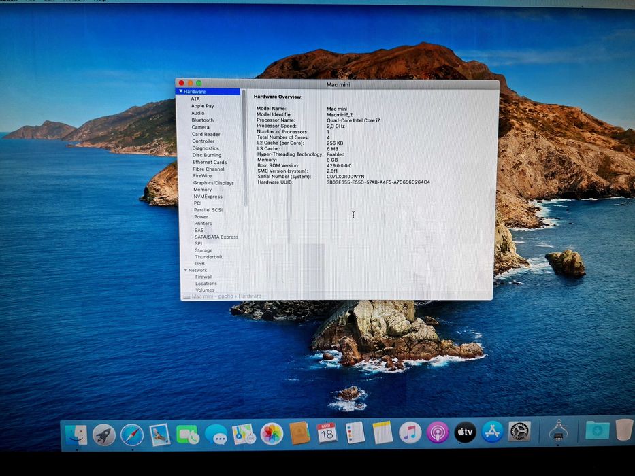Viewport: 635px width, 476px height.
Task: Select USB in the sidebar
Action: (199, 264)
